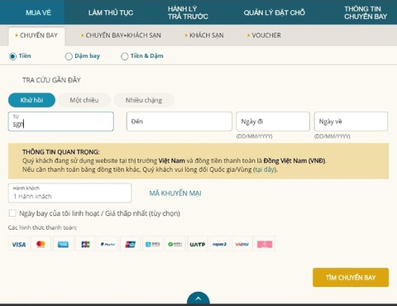The width and height of the screenshot is (397, 306).
Task: Click the PayPal payment icon
Action: pyautogui.click(x=108, y=244)
